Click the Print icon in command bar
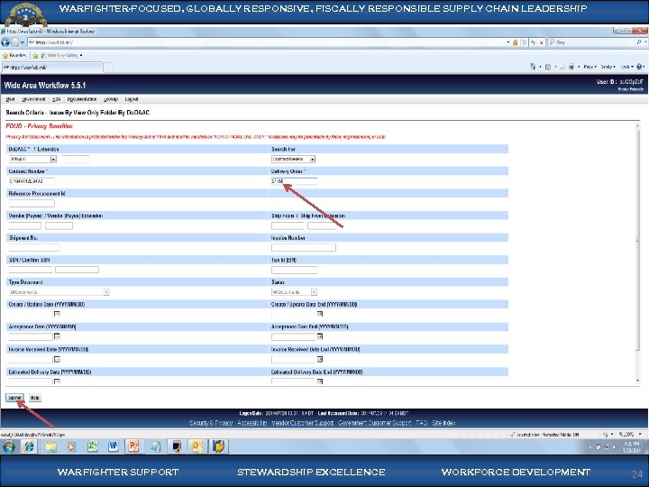Viewport: 649px width, 487px height. [x=571, y=67]
